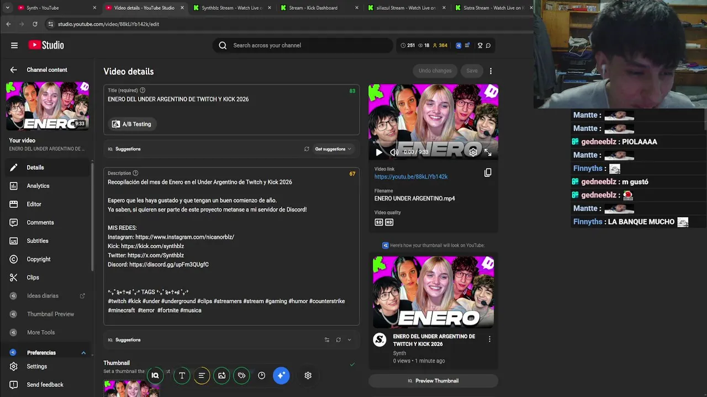Open the Analytics section
Image resolution: width=707 pixels, height=397 pixels.
click(x=47, y=186)
